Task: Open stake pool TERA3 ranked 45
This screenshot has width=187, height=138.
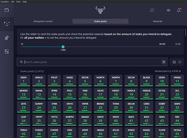Action: 23,133
